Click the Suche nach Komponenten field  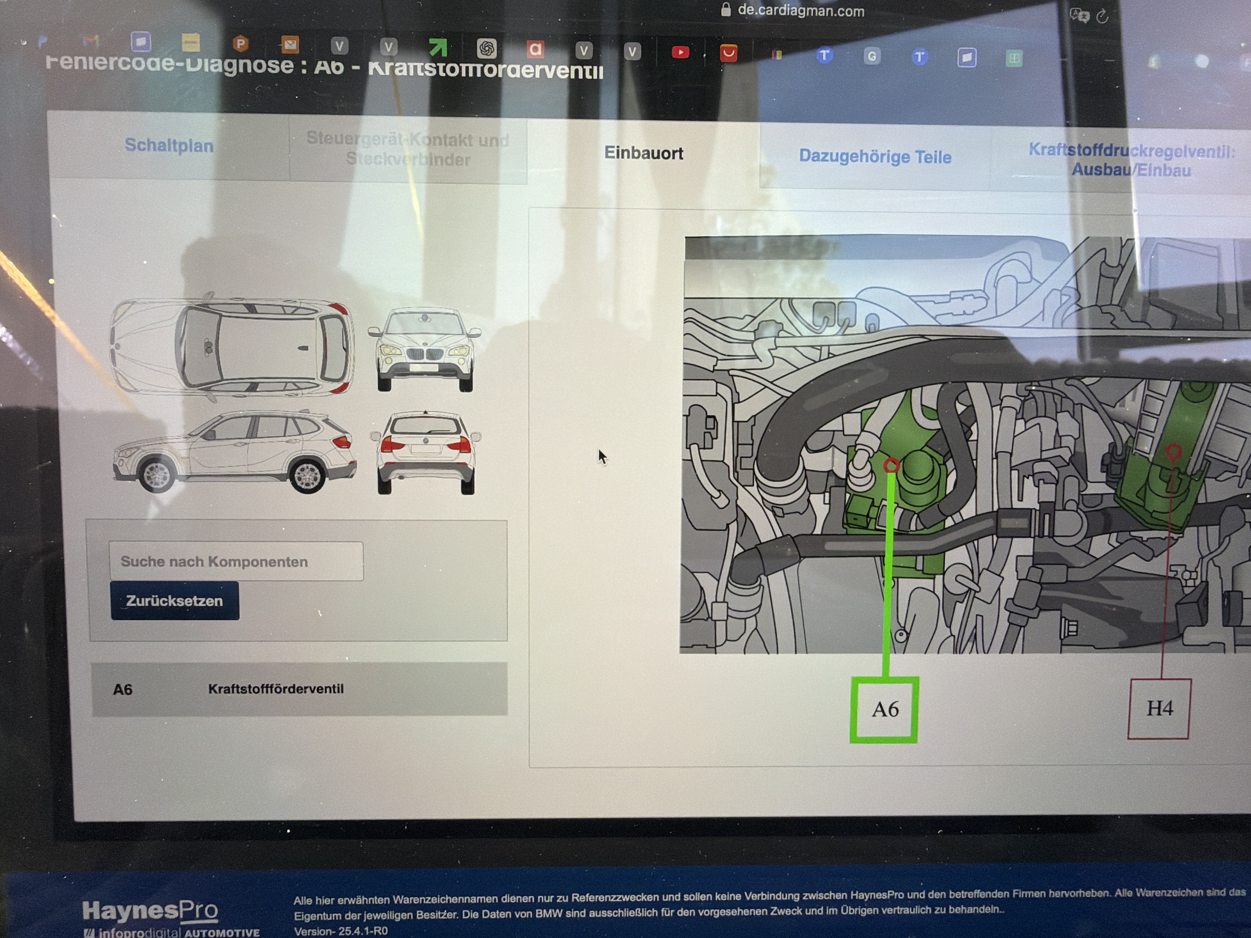236,561
